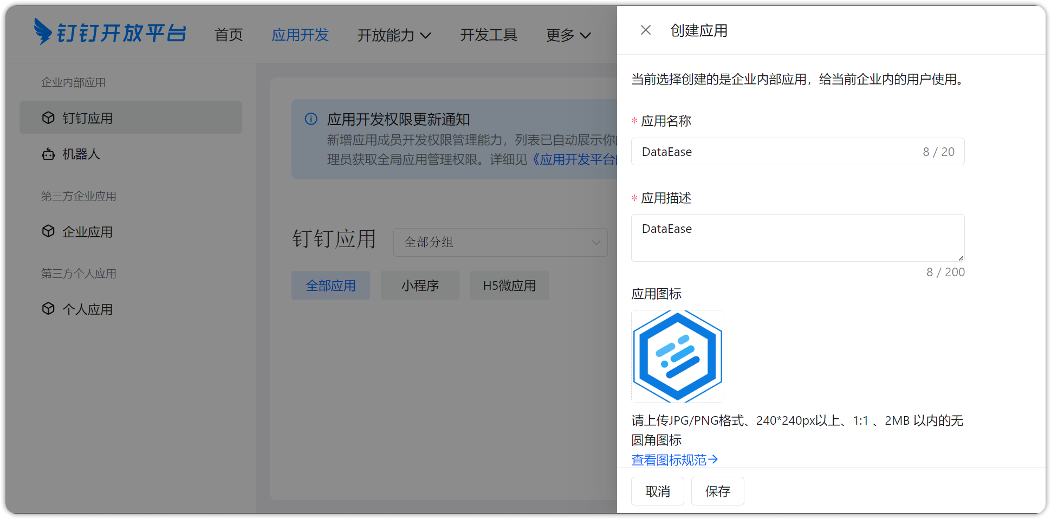1051x519 pixels.
Task: Open the 应用开发 menu item
Action: coord(300,35)
